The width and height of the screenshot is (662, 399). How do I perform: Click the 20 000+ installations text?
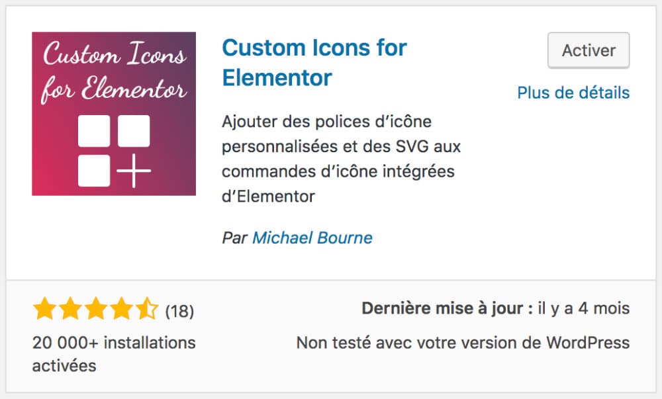[x=114, y=343]
